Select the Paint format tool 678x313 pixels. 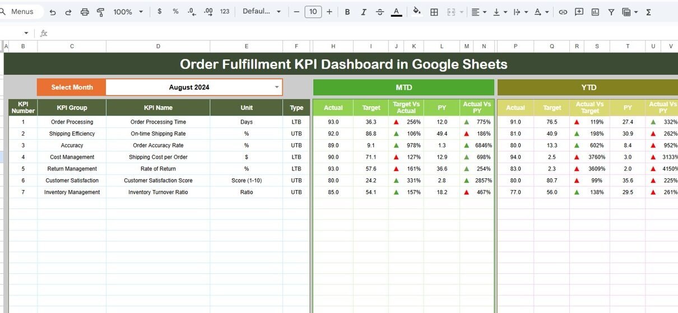[x=101, y=12]
